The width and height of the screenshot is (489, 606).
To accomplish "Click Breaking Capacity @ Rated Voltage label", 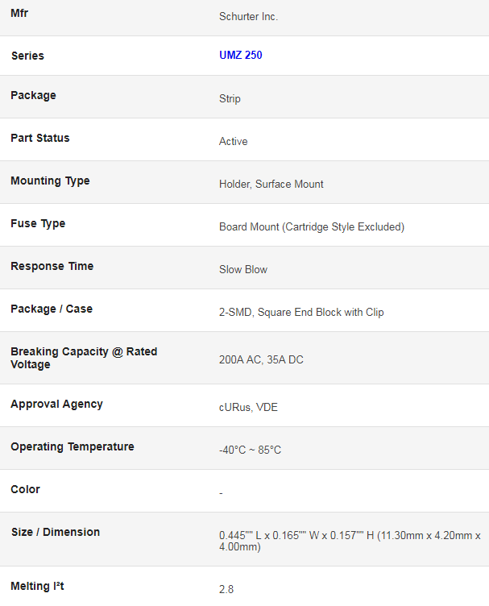I will click(84, 358).
